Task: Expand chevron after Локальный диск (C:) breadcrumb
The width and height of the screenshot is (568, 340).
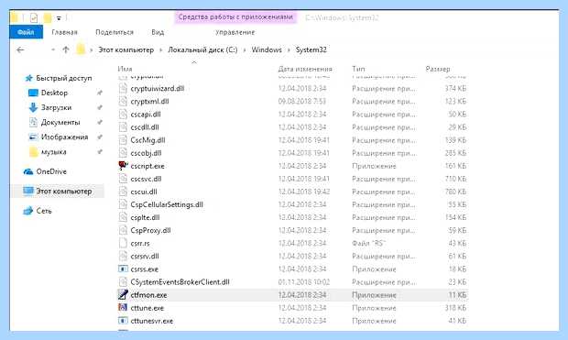Action: (x=245, y=50)
